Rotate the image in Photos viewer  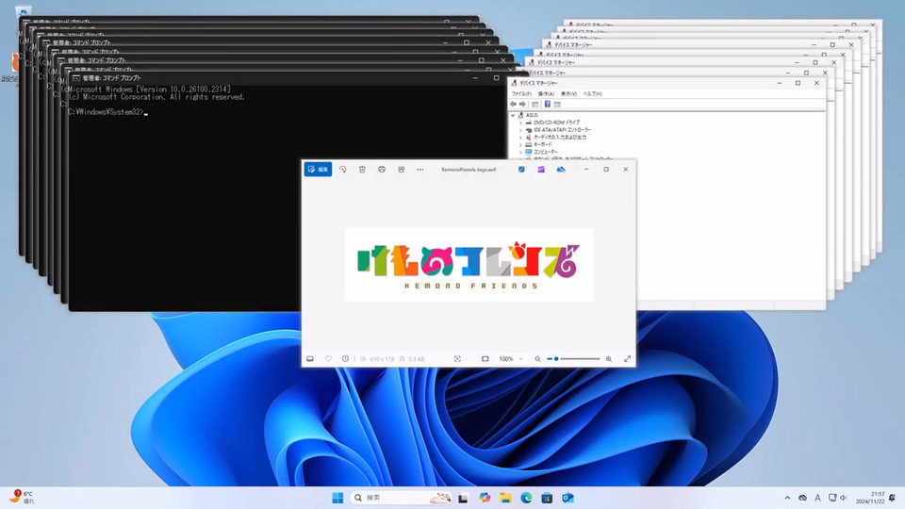click(342, 170)
